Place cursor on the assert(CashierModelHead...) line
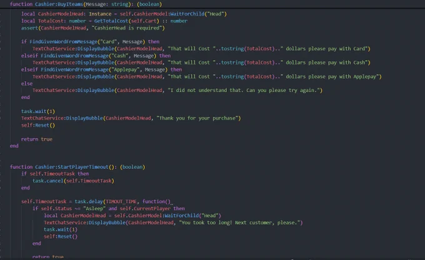 [x=93, y=28]
